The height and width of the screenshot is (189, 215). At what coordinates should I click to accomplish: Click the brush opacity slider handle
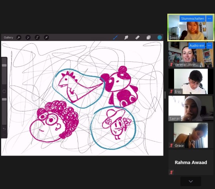tap(4, 99)
